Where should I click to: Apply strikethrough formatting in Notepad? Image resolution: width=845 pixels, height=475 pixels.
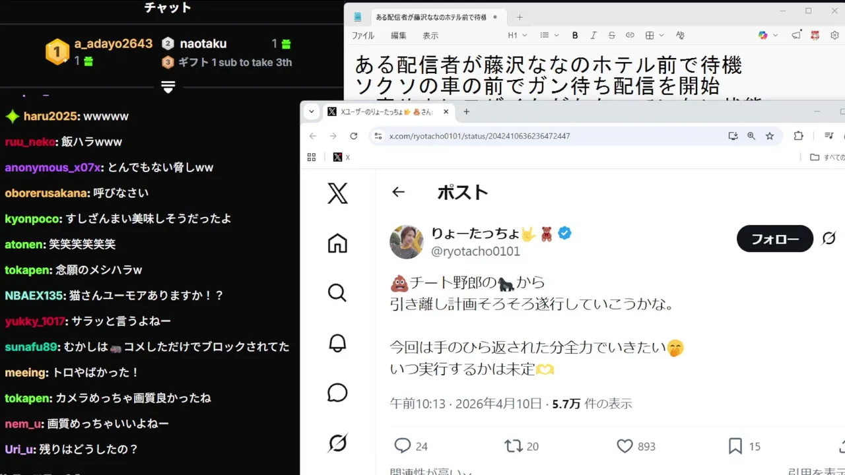pos(611,36)
